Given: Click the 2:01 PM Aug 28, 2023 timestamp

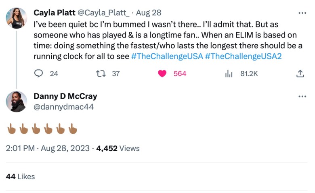Looking at the screenshot, I should (x=48, y=148).
